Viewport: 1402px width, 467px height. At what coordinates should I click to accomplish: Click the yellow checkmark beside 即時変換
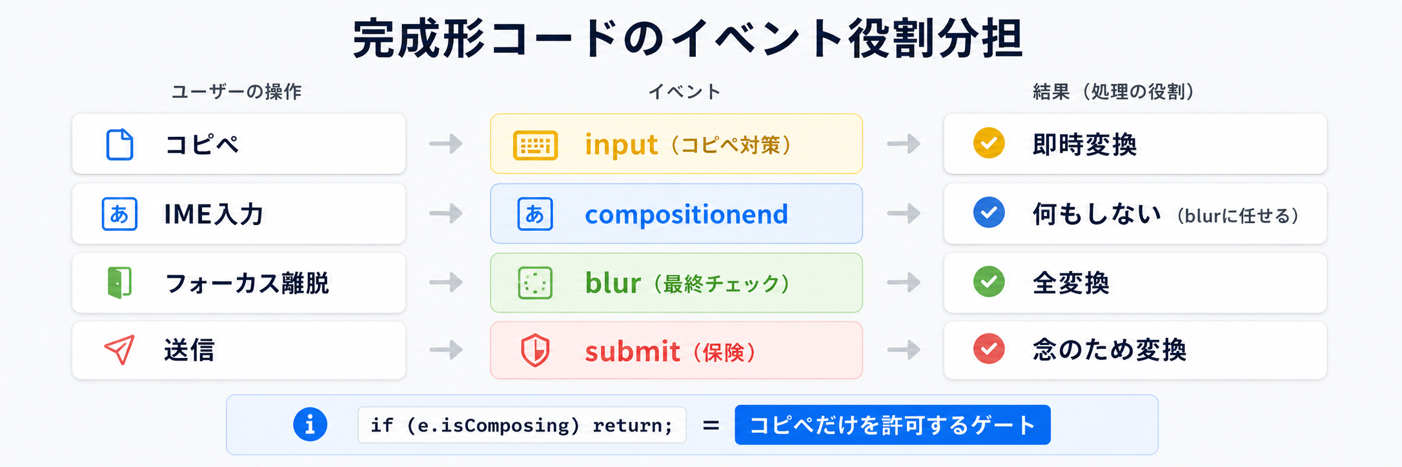pos(989,143)
